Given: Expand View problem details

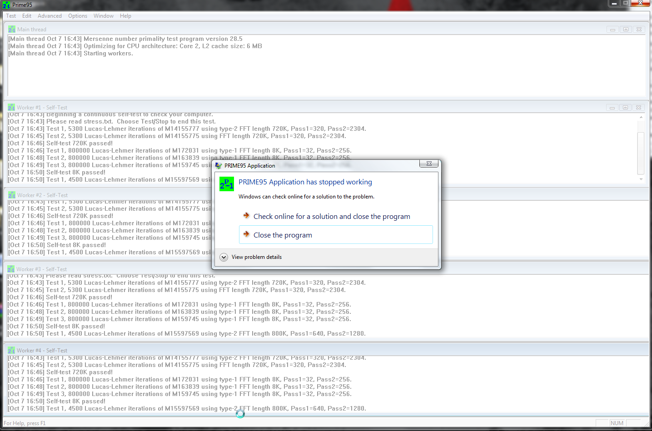Looking at the screenshot, I should [251, 257].
